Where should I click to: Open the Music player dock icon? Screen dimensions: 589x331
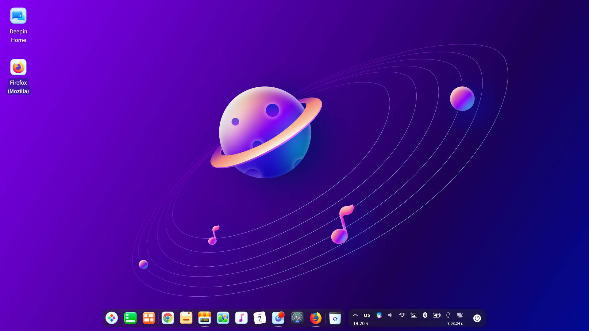[241, 318]
